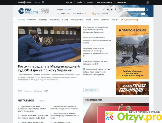Screen dimensions: 162x123
Task: Open the Политика menu section
Action: [31, 19]
